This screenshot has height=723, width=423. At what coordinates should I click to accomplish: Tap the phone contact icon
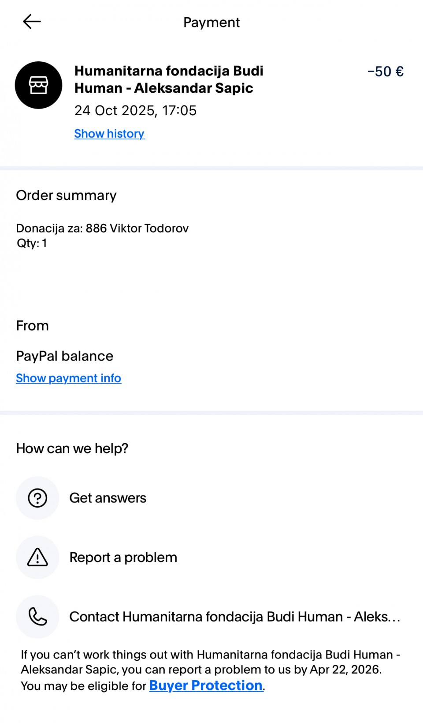click(37, 617)
